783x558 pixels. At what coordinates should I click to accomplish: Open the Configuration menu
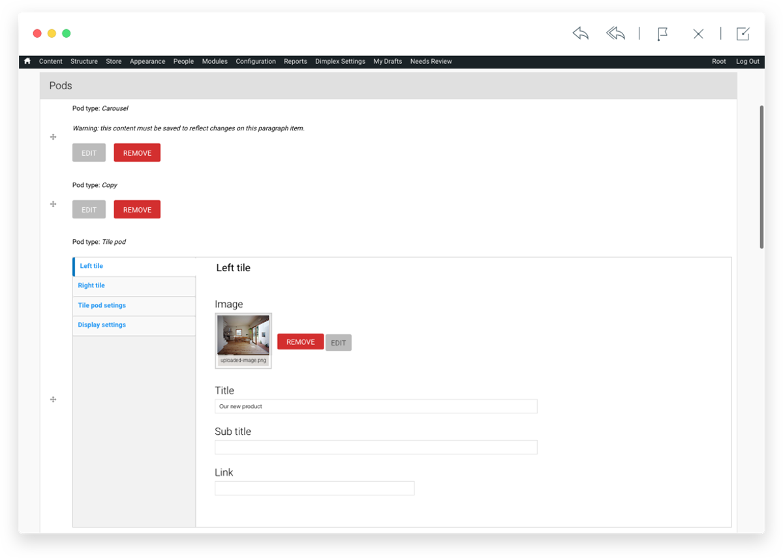(256, 61)
